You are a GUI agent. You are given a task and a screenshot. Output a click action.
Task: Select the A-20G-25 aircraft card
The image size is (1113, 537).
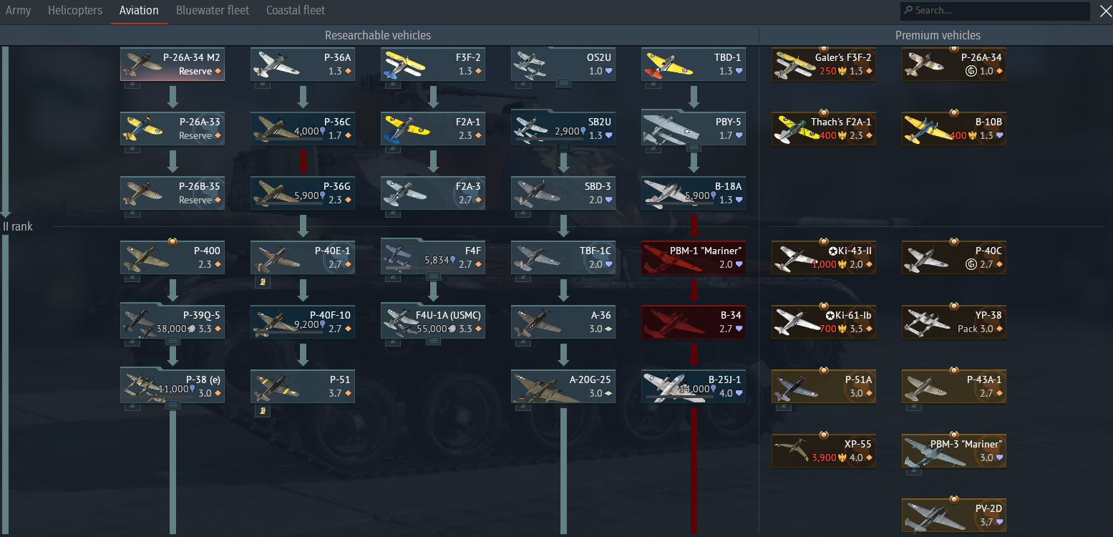click(x=563, y=387)
